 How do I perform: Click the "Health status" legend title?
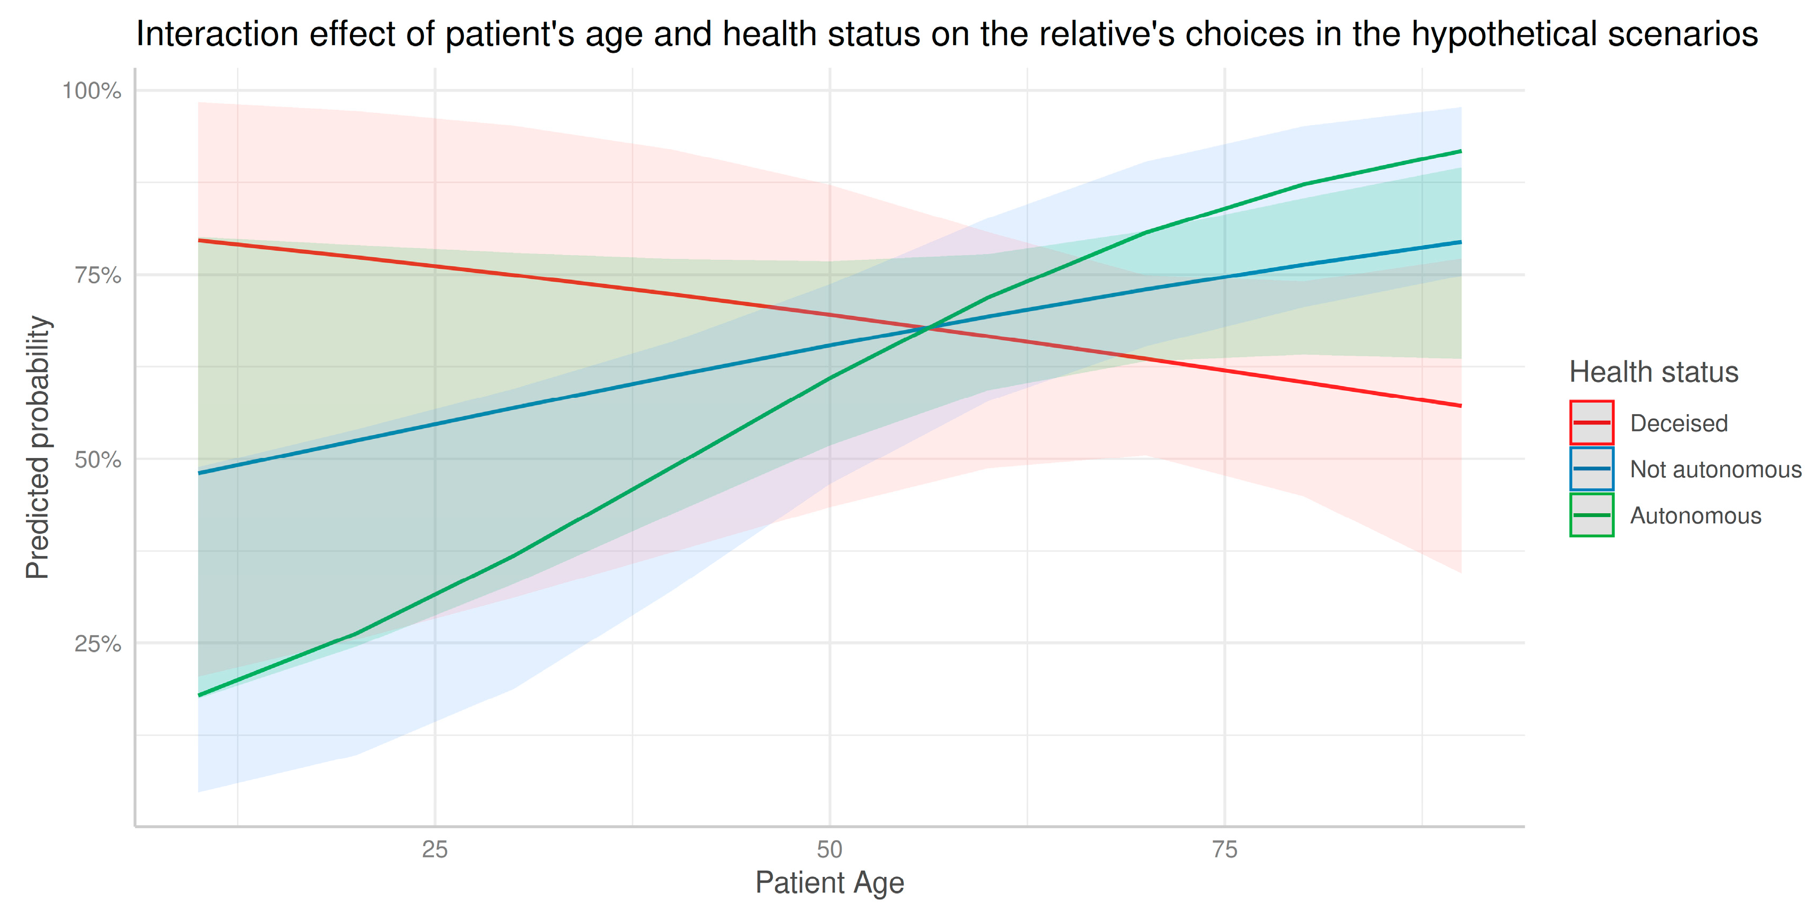pyautogui.click(x=1653, y=372)
